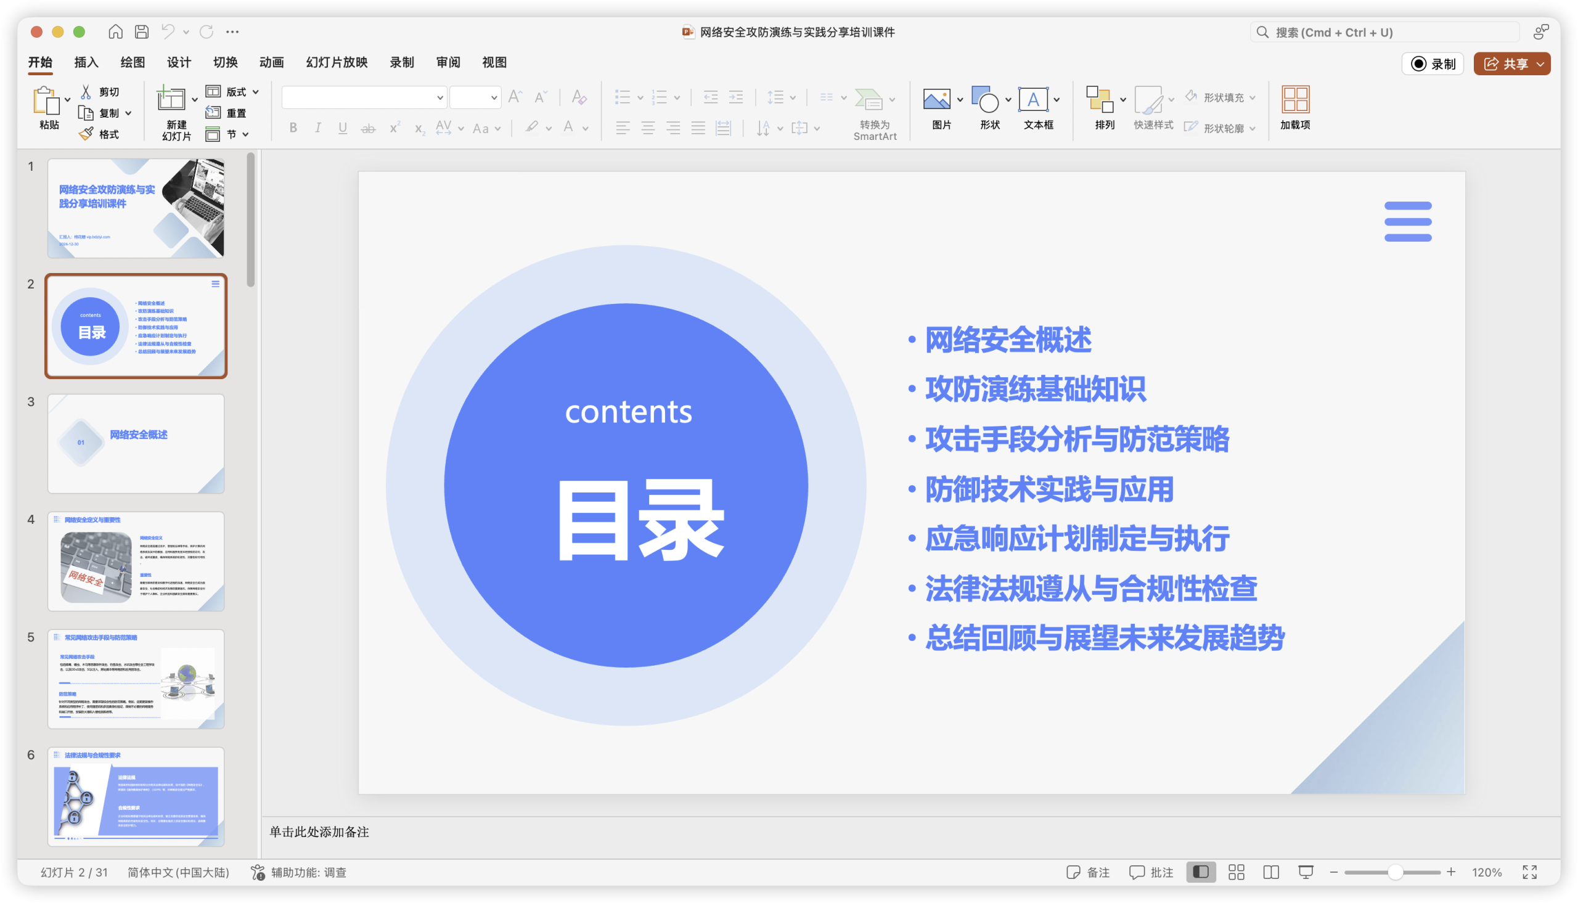Viewport: 1578px width, 903px height.
Task: Toggle bold formatting on selected text
Action: click(x=293, y=128)
